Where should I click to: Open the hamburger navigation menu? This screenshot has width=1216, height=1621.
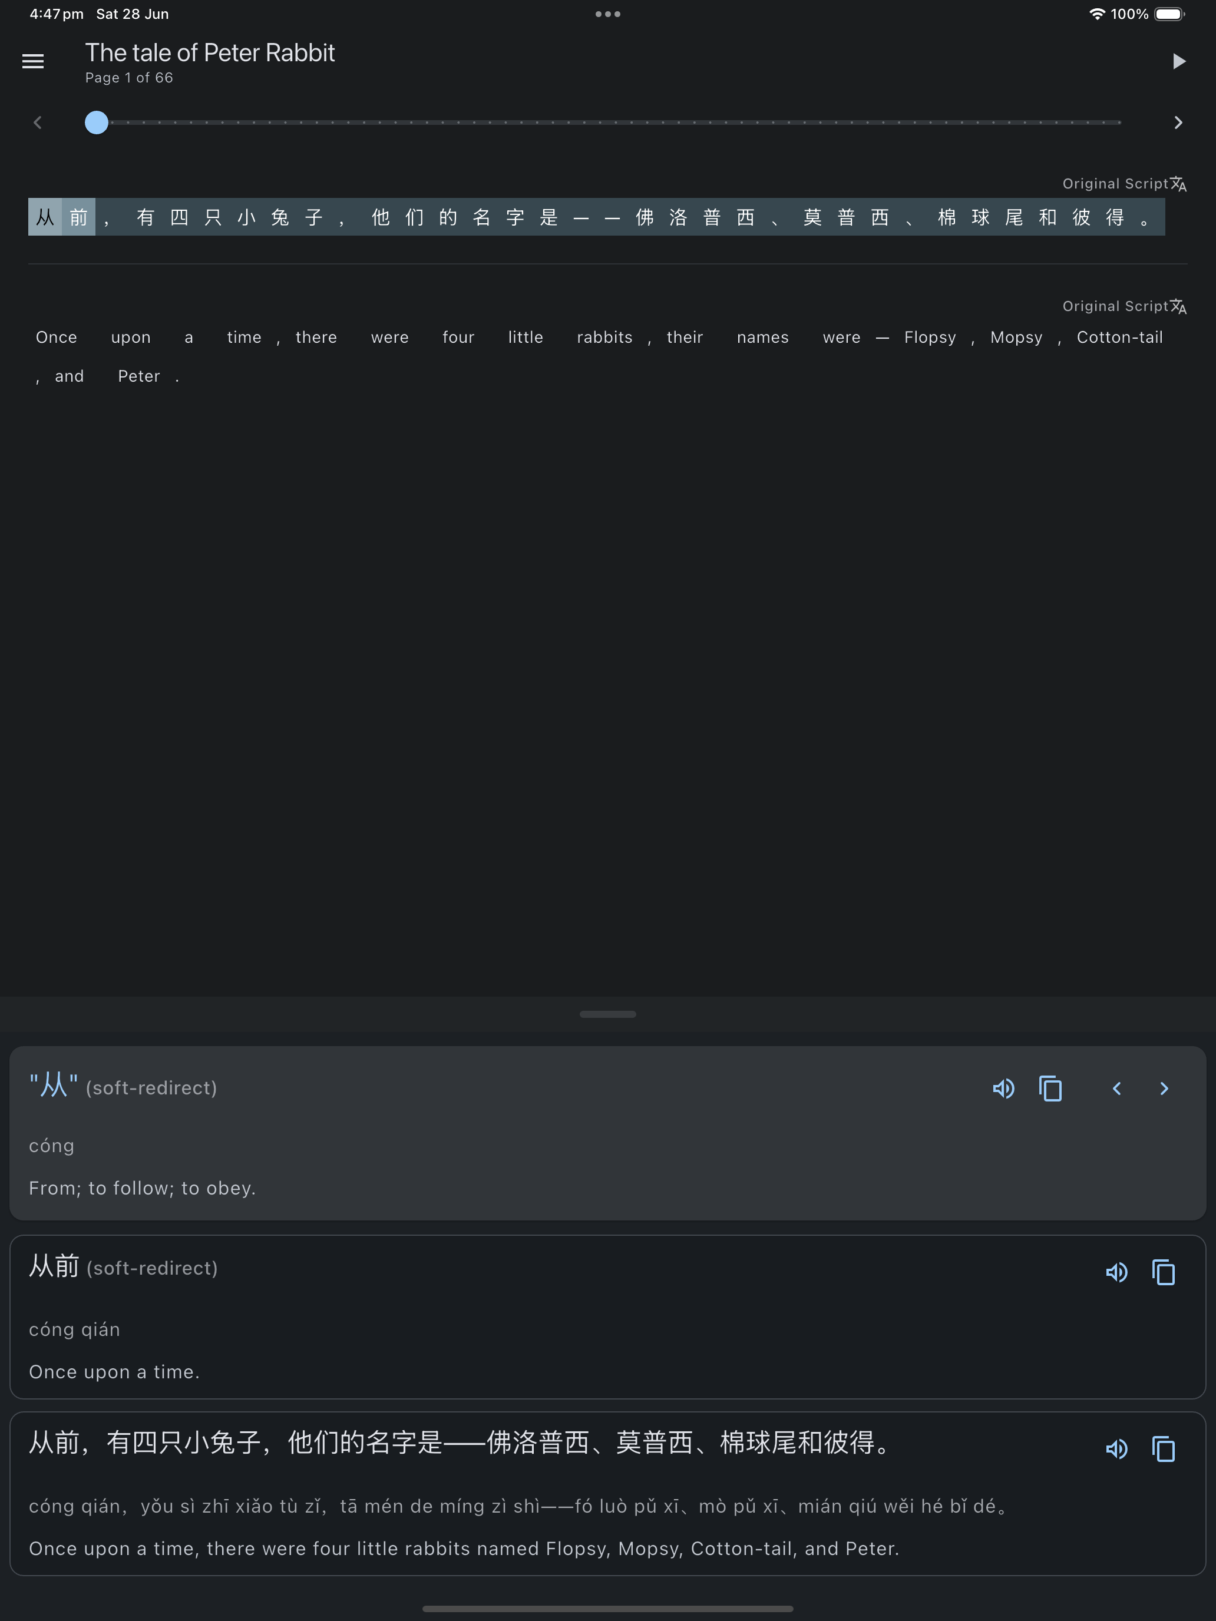point(33,61)
